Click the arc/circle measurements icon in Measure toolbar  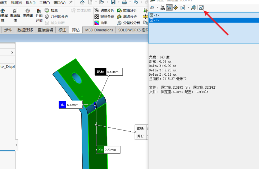(152, 8)
